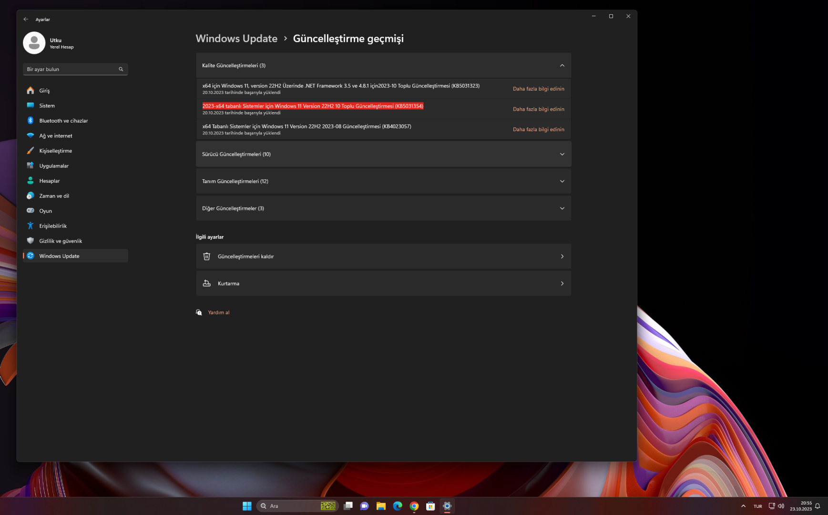Click the İlgili ayarlar section heading

point(210,237)
